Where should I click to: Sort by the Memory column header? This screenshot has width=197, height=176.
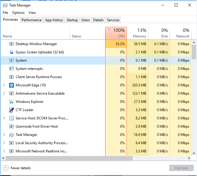tap(137, 33)
